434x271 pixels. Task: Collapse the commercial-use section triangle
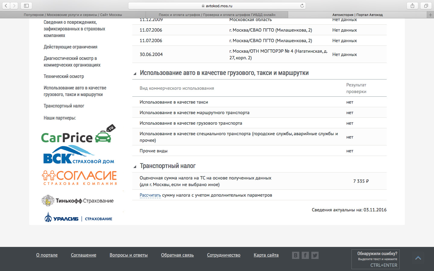(x=135, y=73)
